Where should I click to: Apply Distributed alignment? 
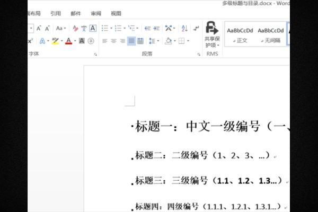pyautogui.click(x=140, y=41)
